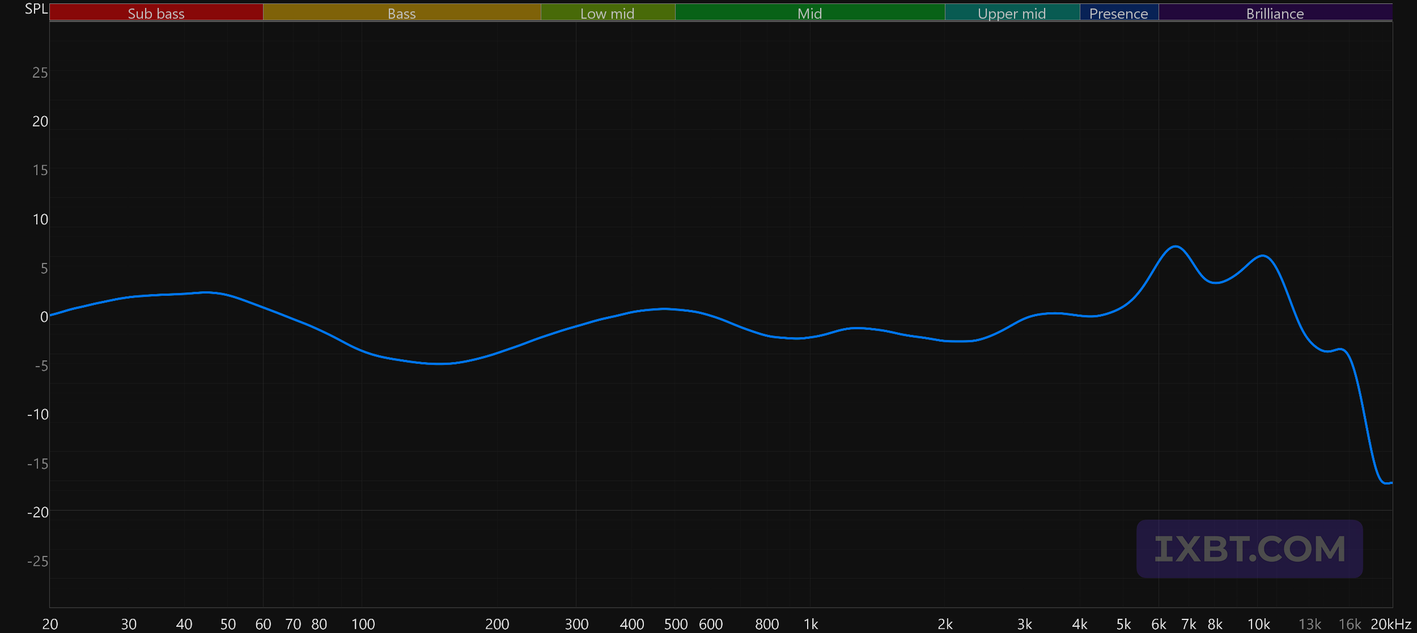1417x633 pixels.
Task: Click the curve peak near 10k
Action: (1263, 256)
